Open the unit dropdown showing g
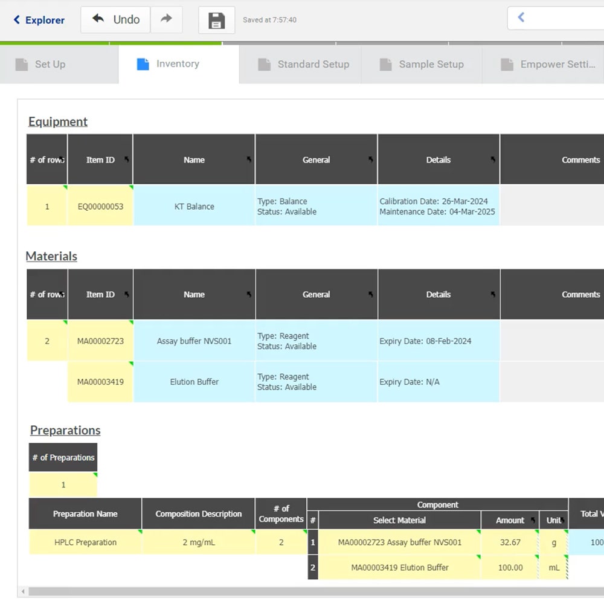The width and height of the screenshot is (604, 604). (554, 542)
